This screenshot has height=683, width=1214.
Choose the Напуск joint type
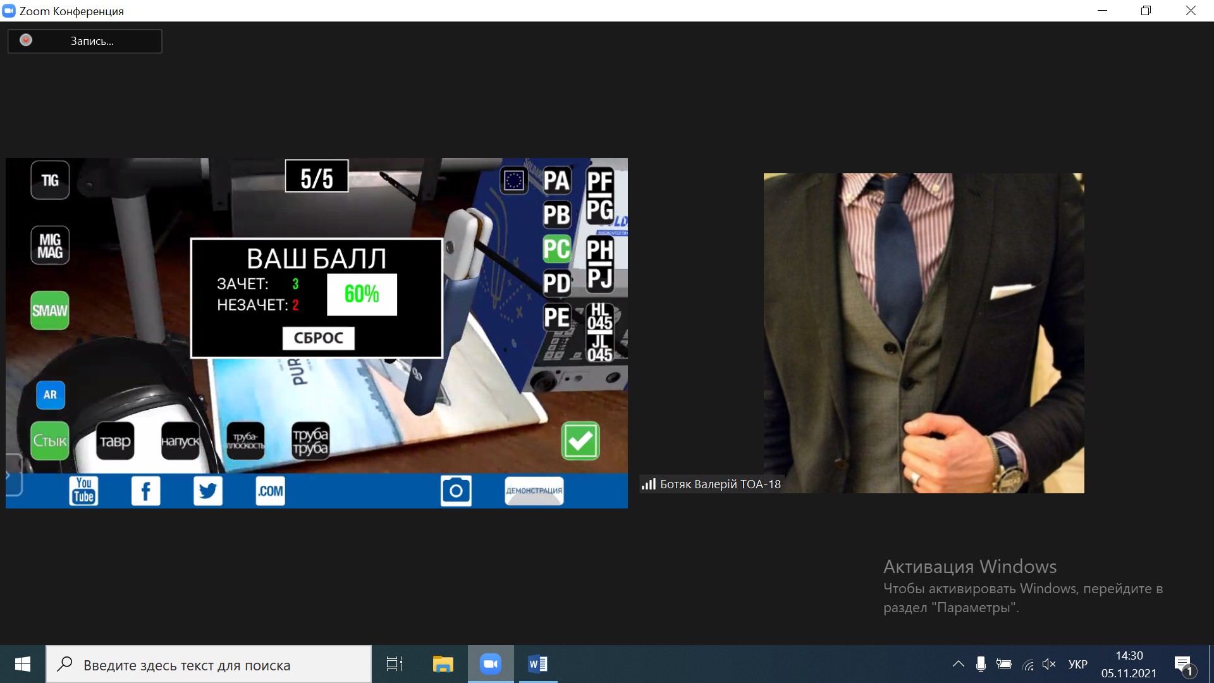[180, 441]
